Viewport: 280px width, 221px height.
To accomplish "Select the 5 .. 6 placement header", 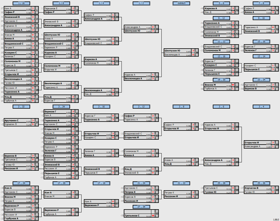I will click(x=221, y=3).
